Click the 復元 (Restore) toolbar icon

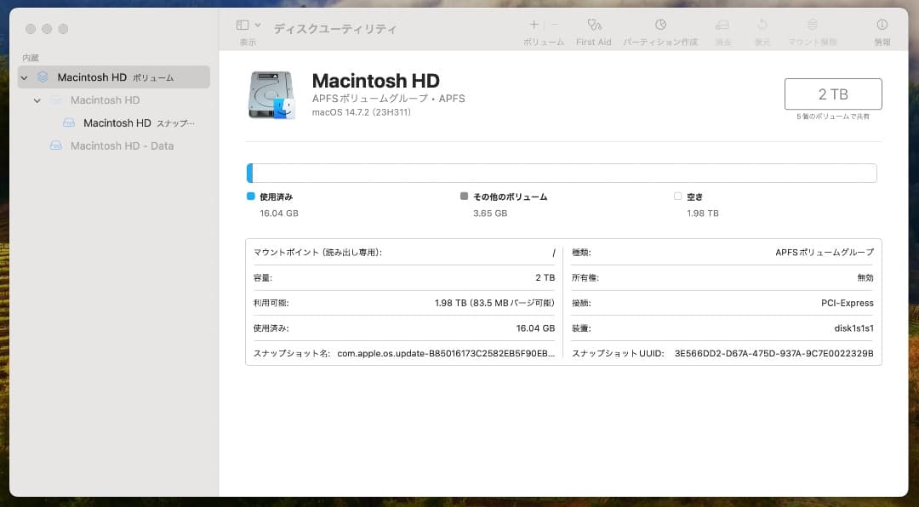762,30
